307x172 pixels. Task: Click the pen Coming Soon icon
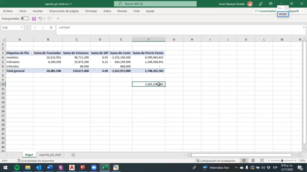pyautogui.click(x=261, y=4)
